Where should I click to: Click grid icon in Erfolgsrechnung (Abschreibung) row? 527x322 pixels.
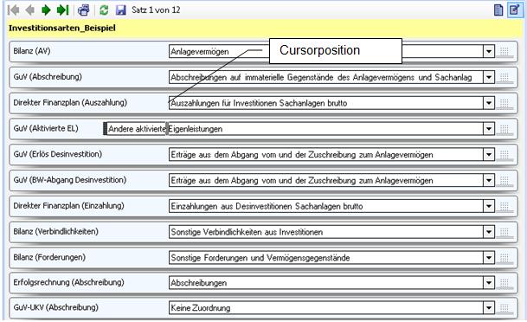pyautogui.click(x=505, y=283)
